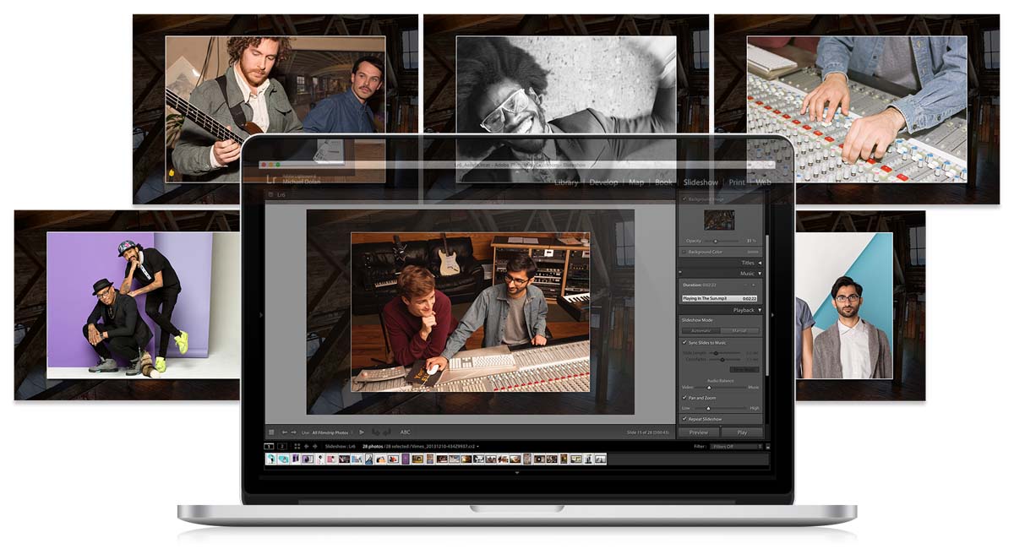Switch to the Develop module

603,182
